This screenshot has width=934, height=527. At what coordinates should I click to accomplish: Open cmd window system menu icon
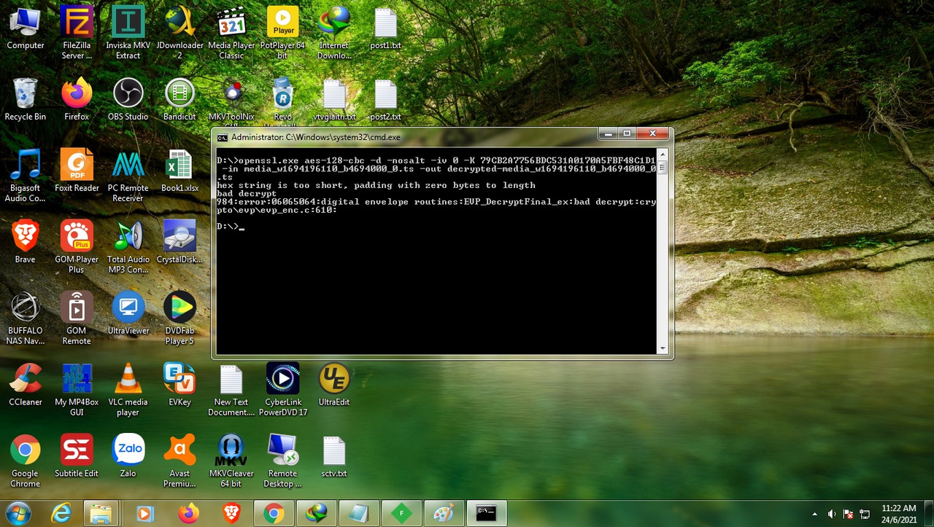pos(223,137)
